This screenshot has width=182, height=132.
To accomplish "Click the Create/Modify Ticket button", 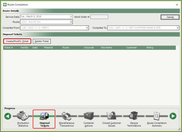I will point(17,41).
